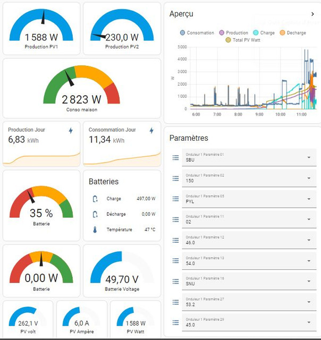Click list icon beside Paramètre 12
This screenshot has height=340, width=321.
click(x=176, y=240)
